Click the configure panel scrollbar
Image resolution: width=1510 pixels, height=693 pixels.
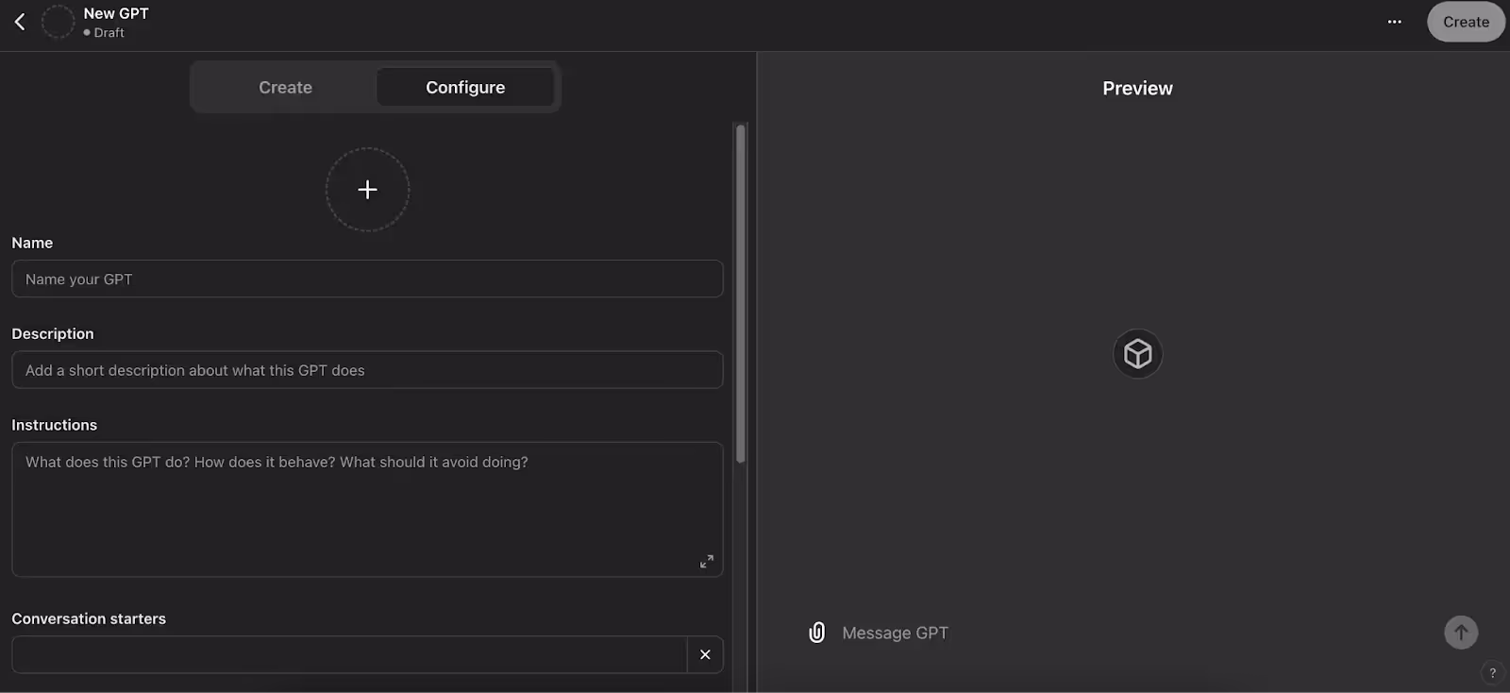pos(741,293)
